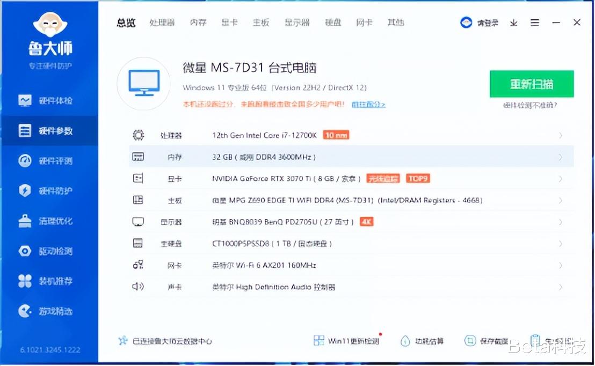The image size is (595, 366).
Task: Switch to the 网卡 tab
Action: pyautogui.click(x=364, y=23)
